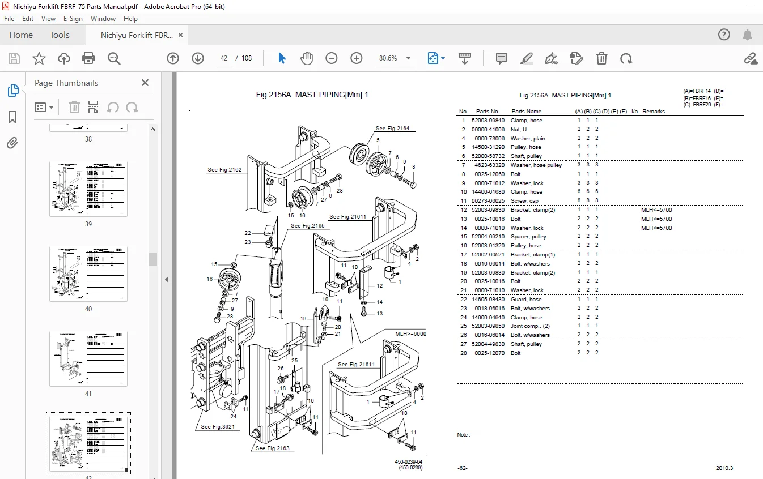This screenshot has height=479, width=763.
Task: Select the page 39 thumbnail
Action: point(88,189)
